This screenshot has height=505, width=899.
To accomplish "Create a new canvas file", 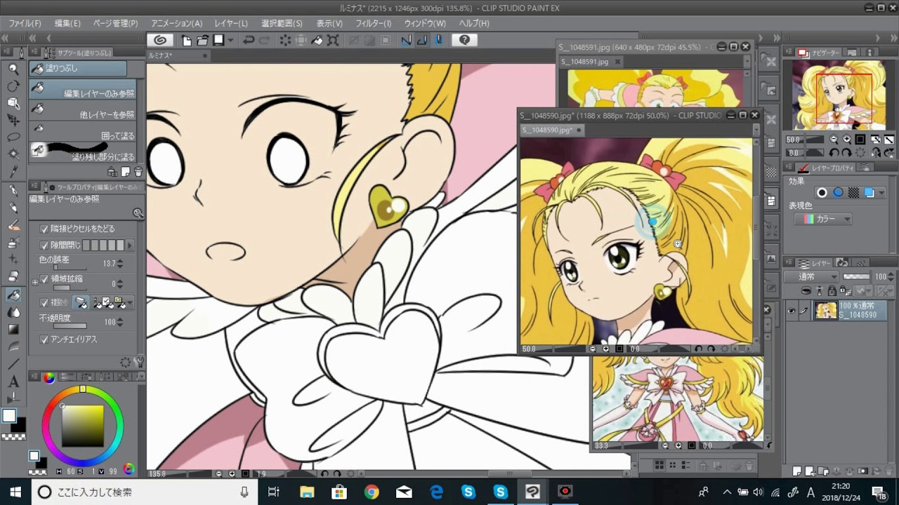I will pyautogui.click(x=187, y=41).
